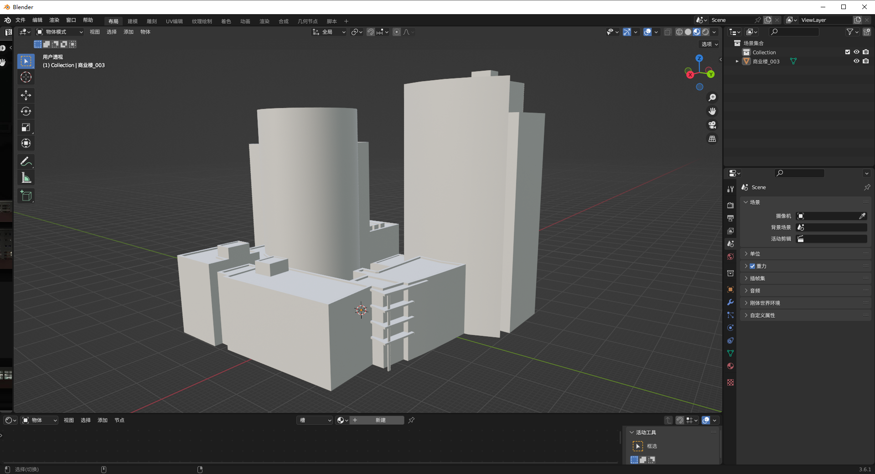
Task: Select the Rotate tool
Action: click(26, 111)
